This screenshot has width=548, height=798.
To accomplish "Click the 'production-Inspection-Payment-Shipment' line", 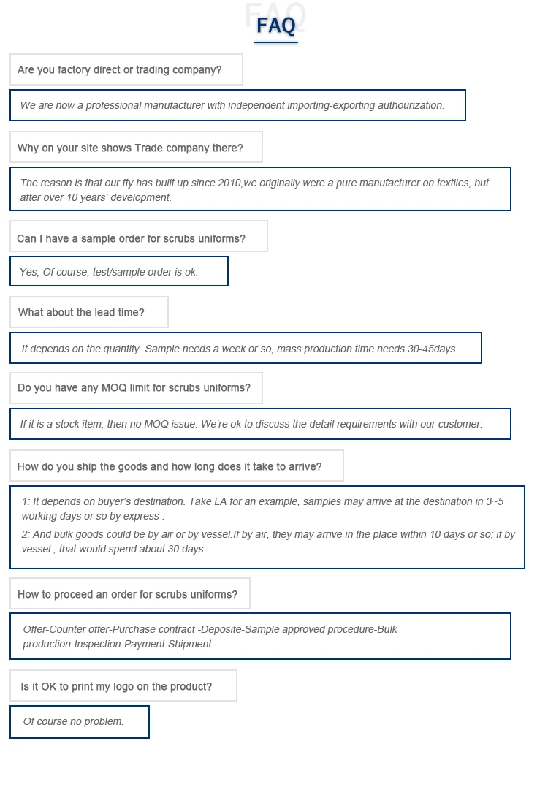I will [x=118, y=644].
